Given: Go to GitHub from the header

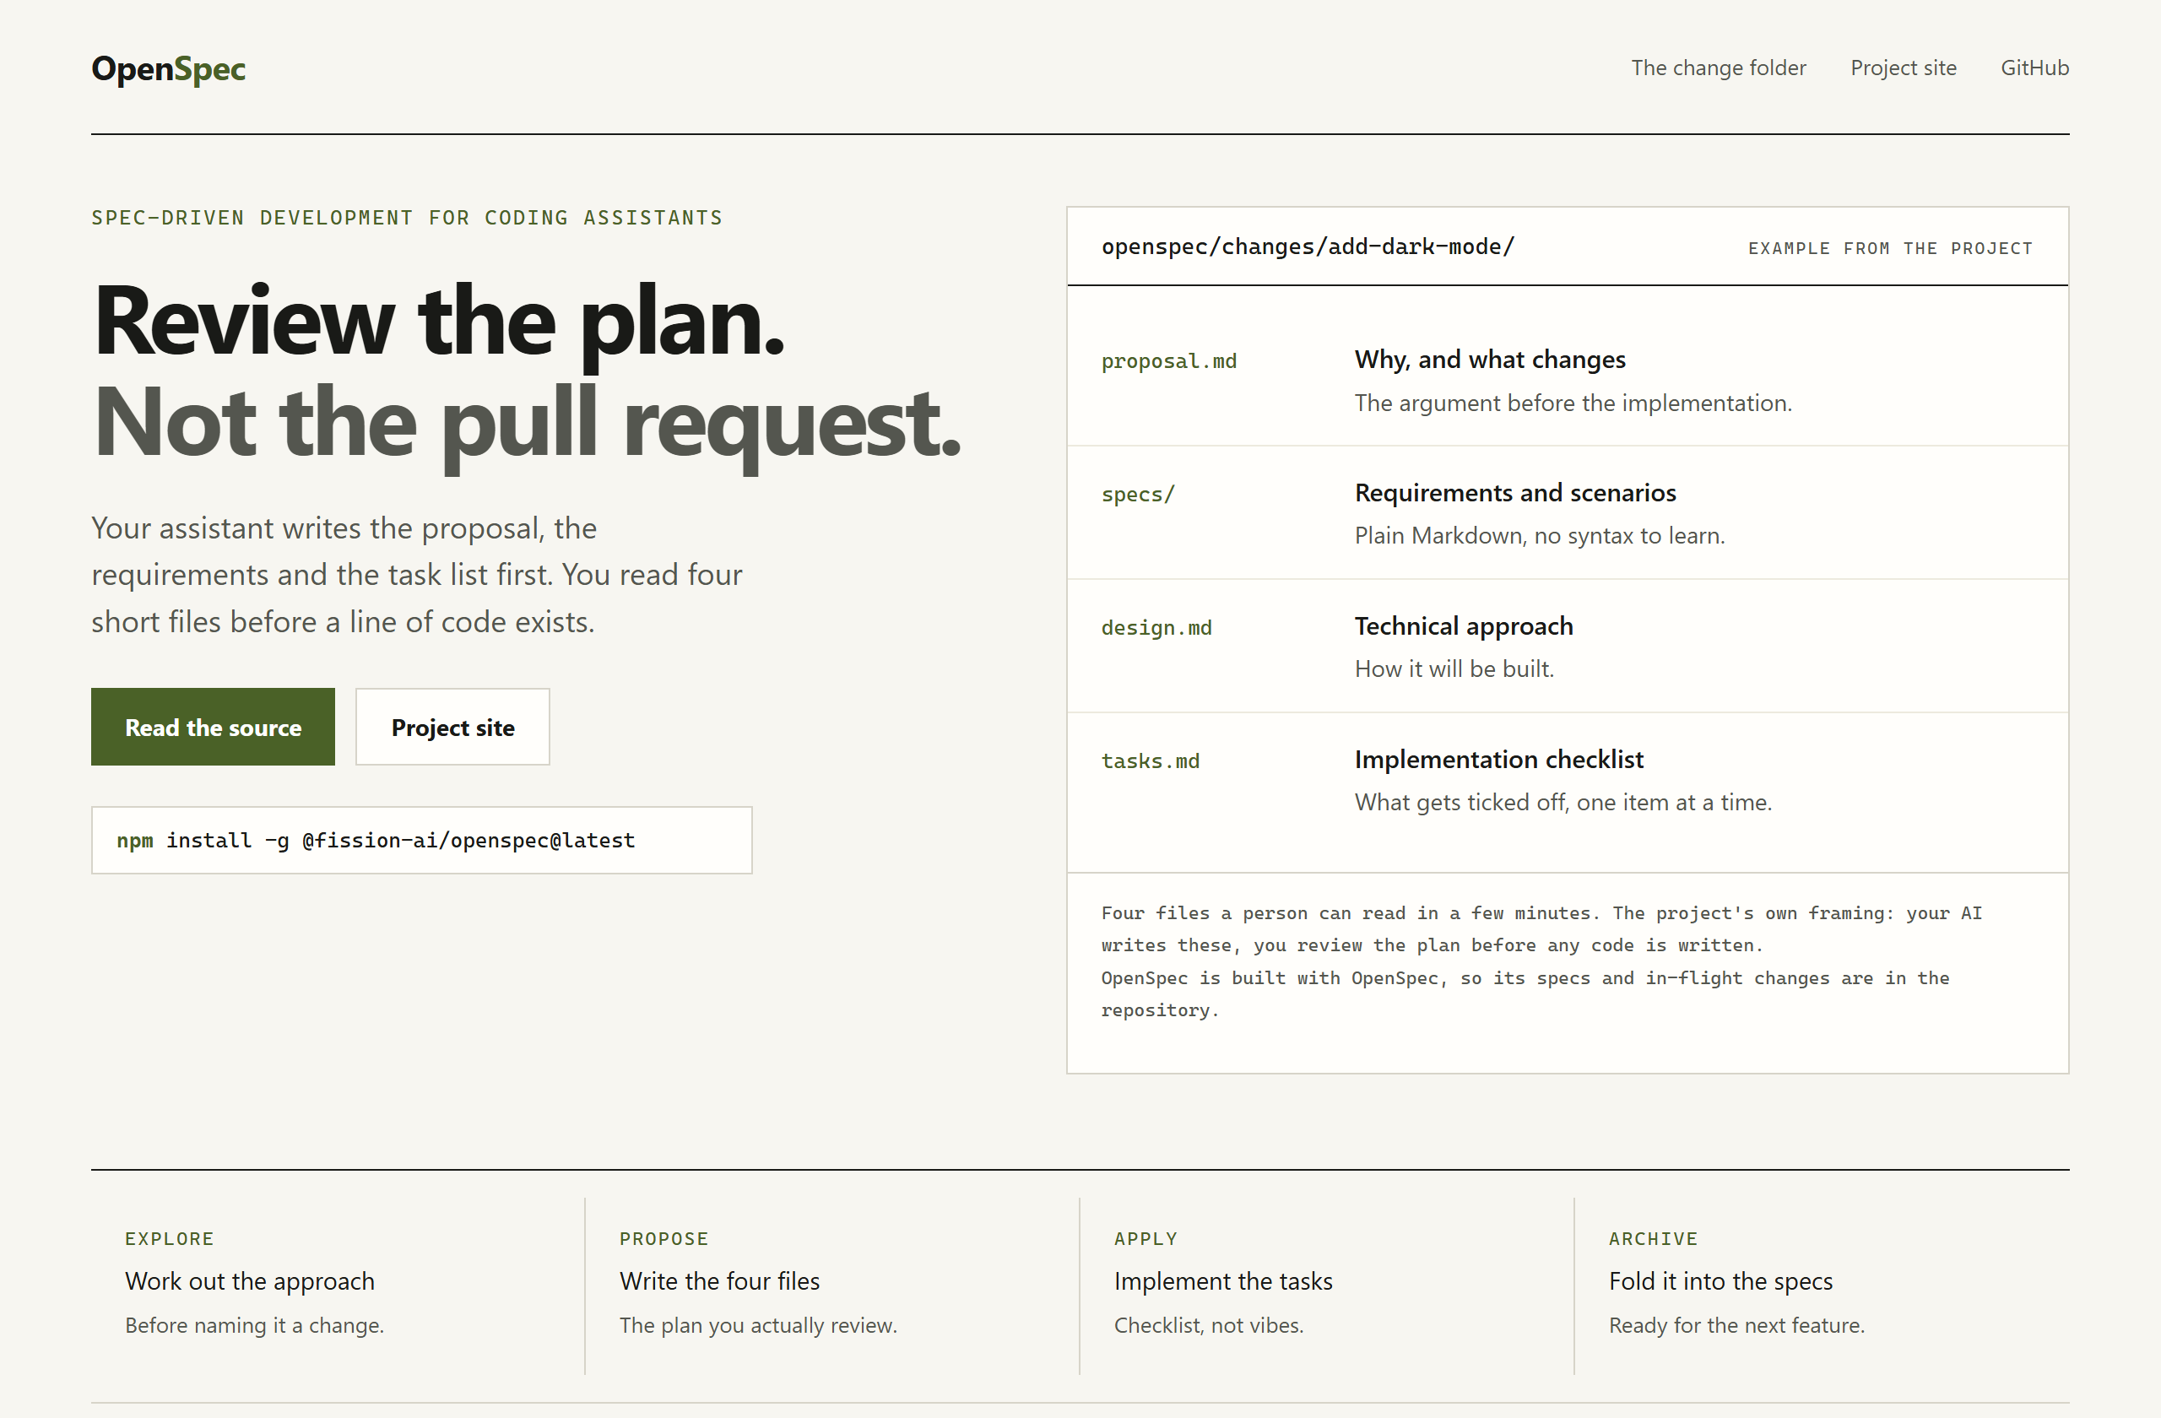Looking at the screenshot, I should [2034, 68].
